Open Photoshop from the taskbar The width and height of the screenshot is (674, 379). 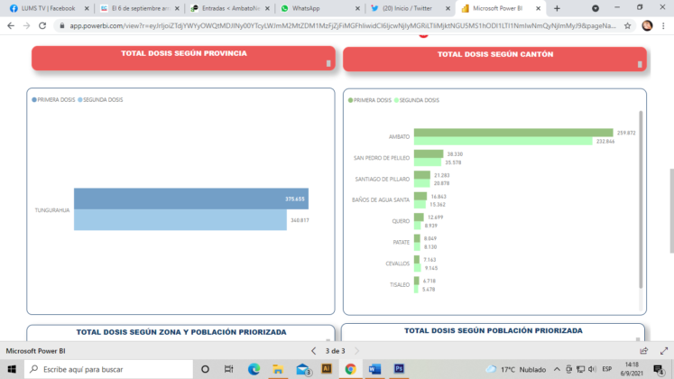pyautogui.click(x=399, y=369)
